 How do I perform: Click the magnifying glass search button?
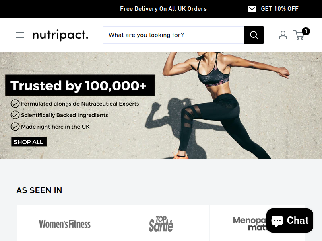click(254, 35)
